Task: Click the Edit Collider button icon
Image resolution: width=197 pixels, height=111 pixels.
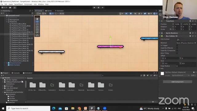Action: pos(178,40)
